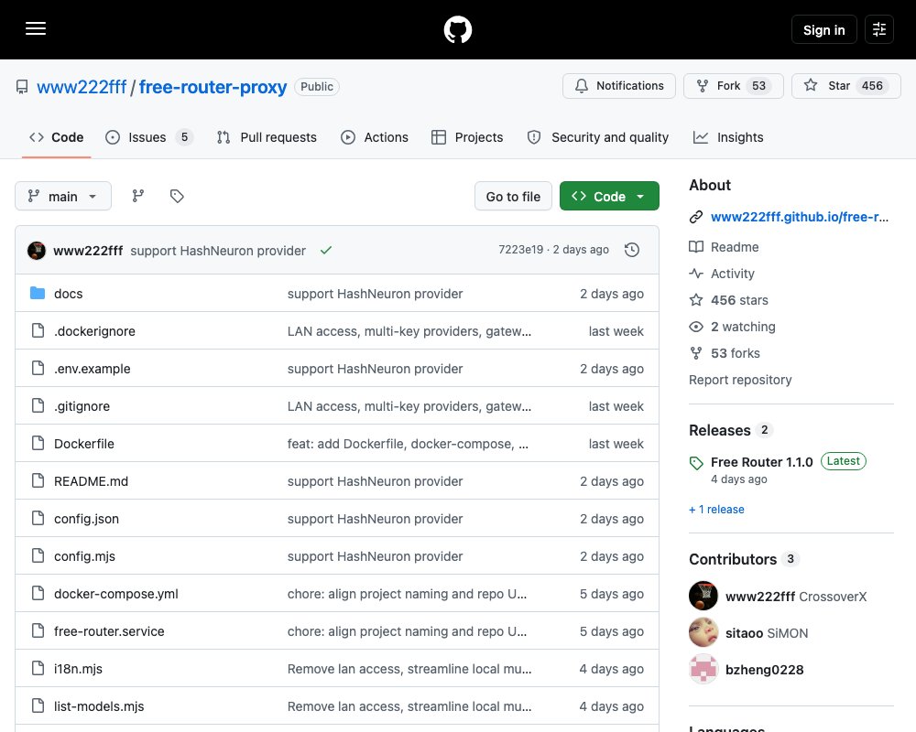Screen dimensions: 916x732
Task: Expand the main branch selector dropdown
Action: click(63, 196)
